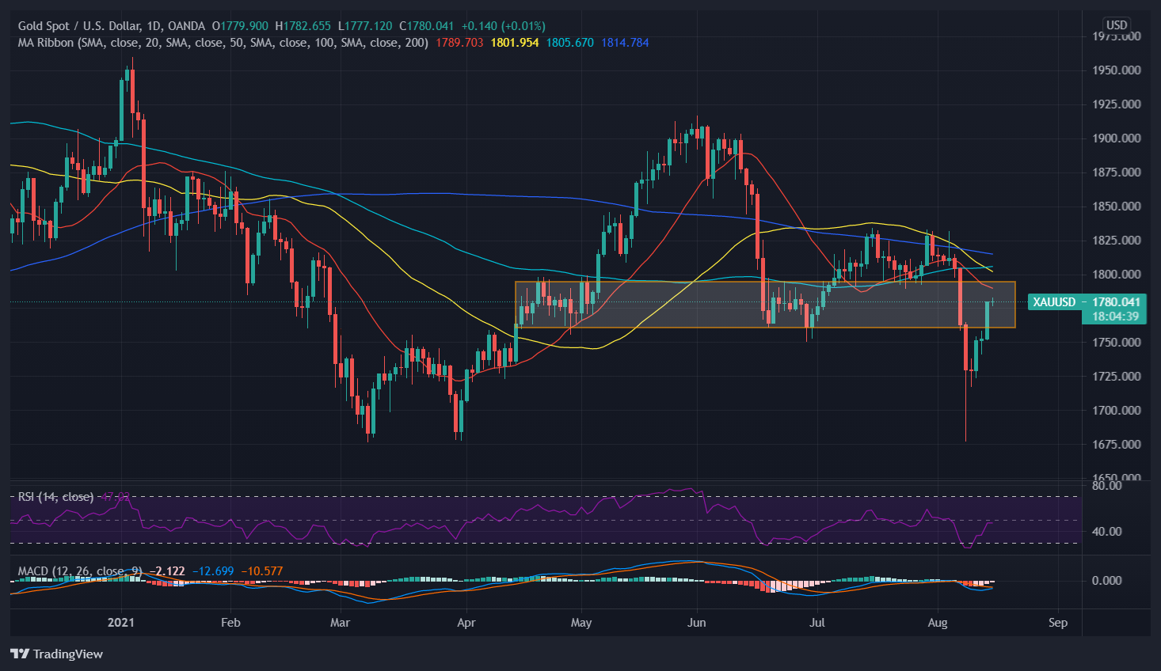
Task: Click the 1750.000 price axis label
Action: tap(1117, 343)
